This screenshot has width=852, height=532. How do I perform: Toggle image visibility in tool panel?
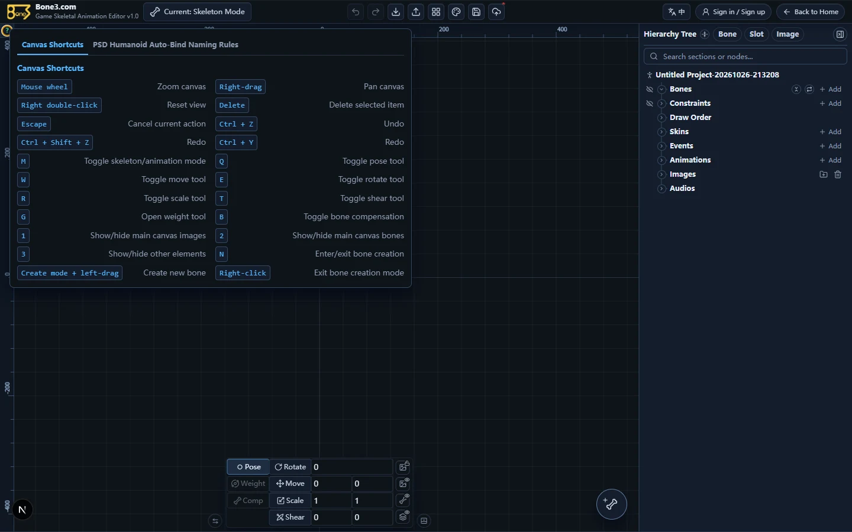404,484
